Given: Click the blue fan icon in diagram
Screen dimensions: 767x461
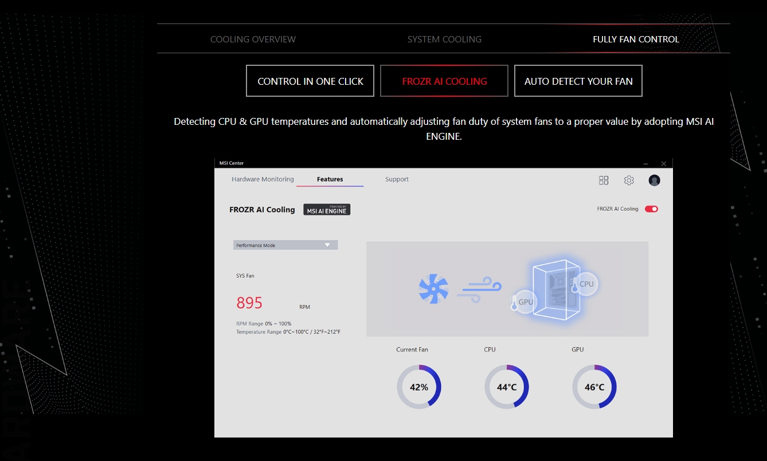Looking at the screenshot, I should (x=433, y=289).
